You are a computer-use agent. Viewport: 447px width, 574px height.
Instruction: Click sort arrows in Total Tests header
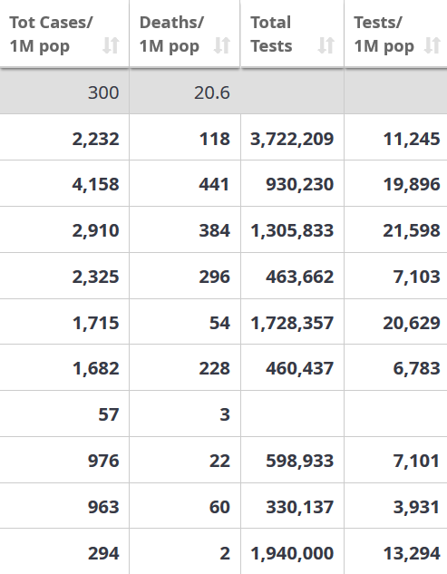point(326,45)
